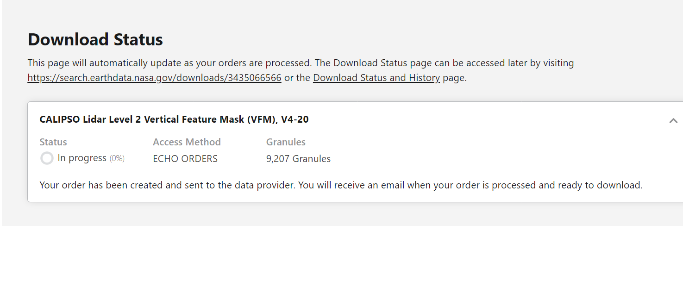Click the Download Status heading

[x=95, y=39]
